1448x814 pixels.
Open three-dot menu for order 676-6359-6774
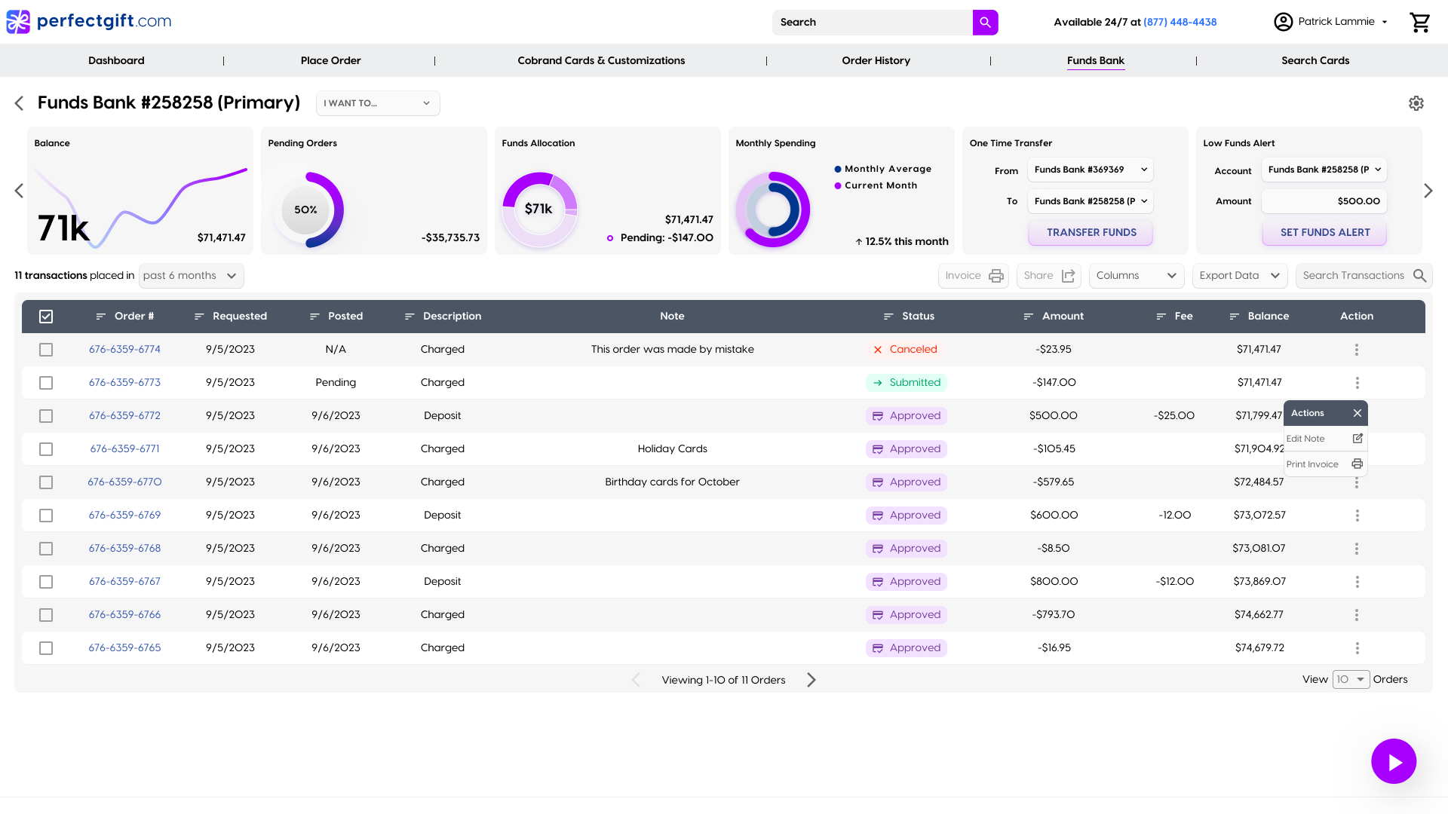point(1356,350)
